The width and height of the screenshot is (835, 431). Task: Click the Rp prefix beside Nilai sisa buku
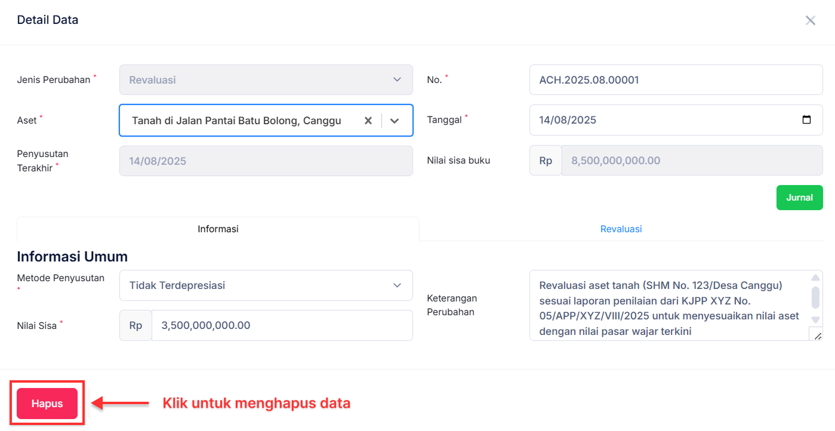545,160
